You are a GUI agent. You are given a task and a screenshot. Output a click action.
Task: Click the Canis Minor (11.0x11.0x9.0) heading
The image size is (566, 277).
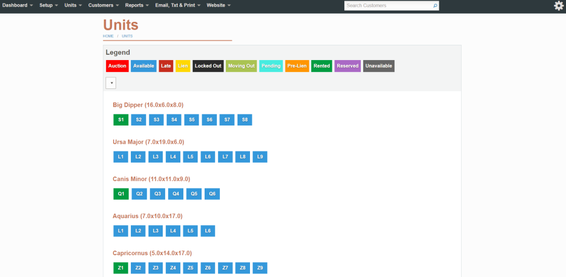pyautogui.click(x=152, y=179)
